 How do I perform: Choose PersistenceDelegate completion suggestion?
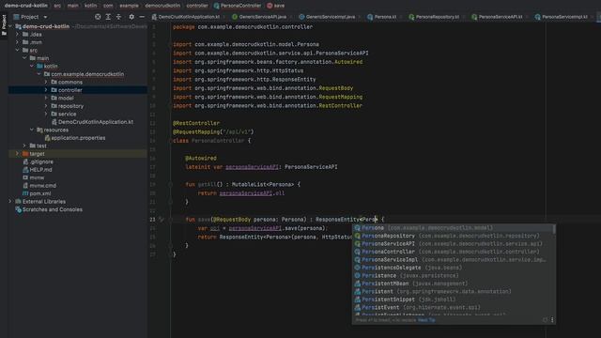pos(453,268)
